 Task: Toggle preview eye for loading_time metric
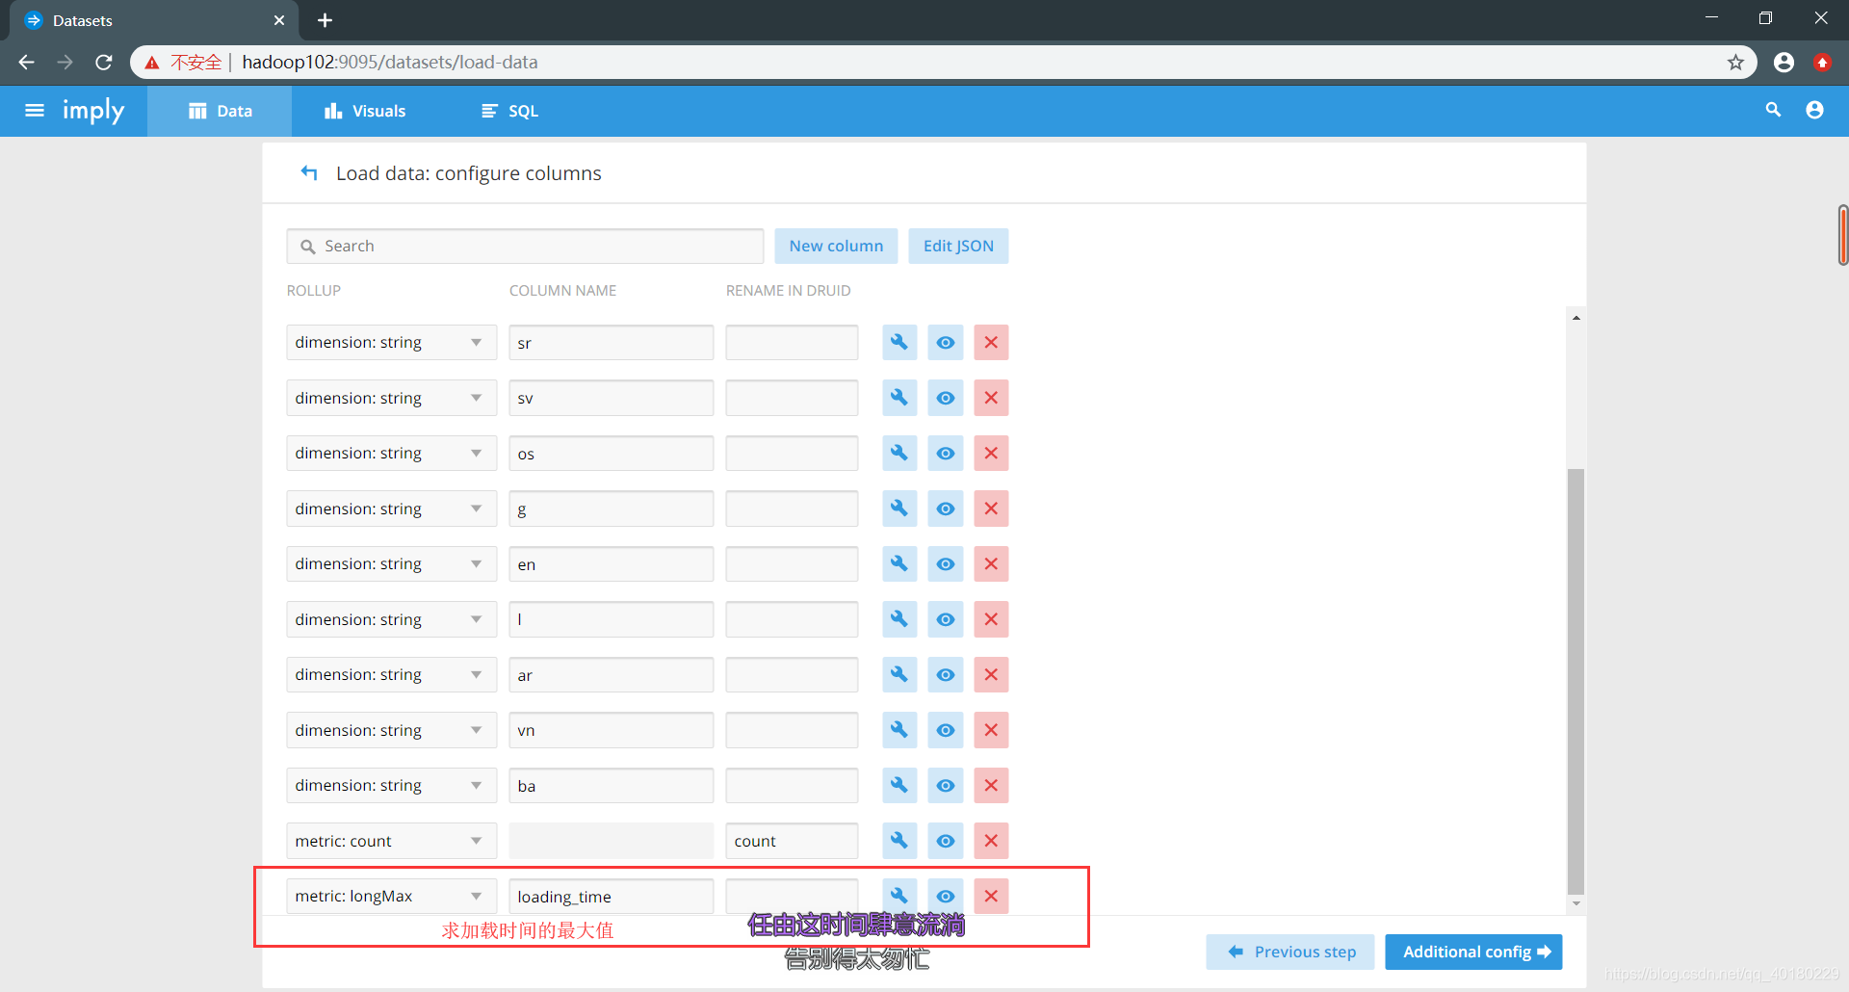946,897
